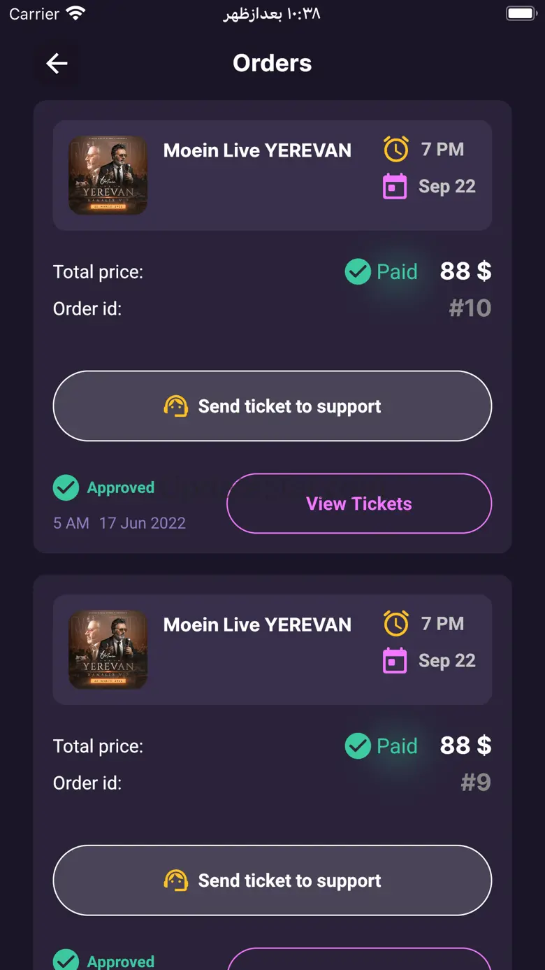Click the headset support icon in order #9
Image resolution: width=545 pixels, height=970 pixels.
(x=176, y=880)
